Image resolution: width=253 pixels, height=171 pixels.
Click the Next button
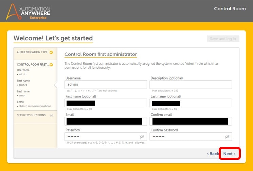229,154
